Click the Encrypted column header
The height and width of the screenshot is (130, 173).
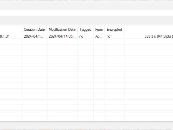[115, 30]
